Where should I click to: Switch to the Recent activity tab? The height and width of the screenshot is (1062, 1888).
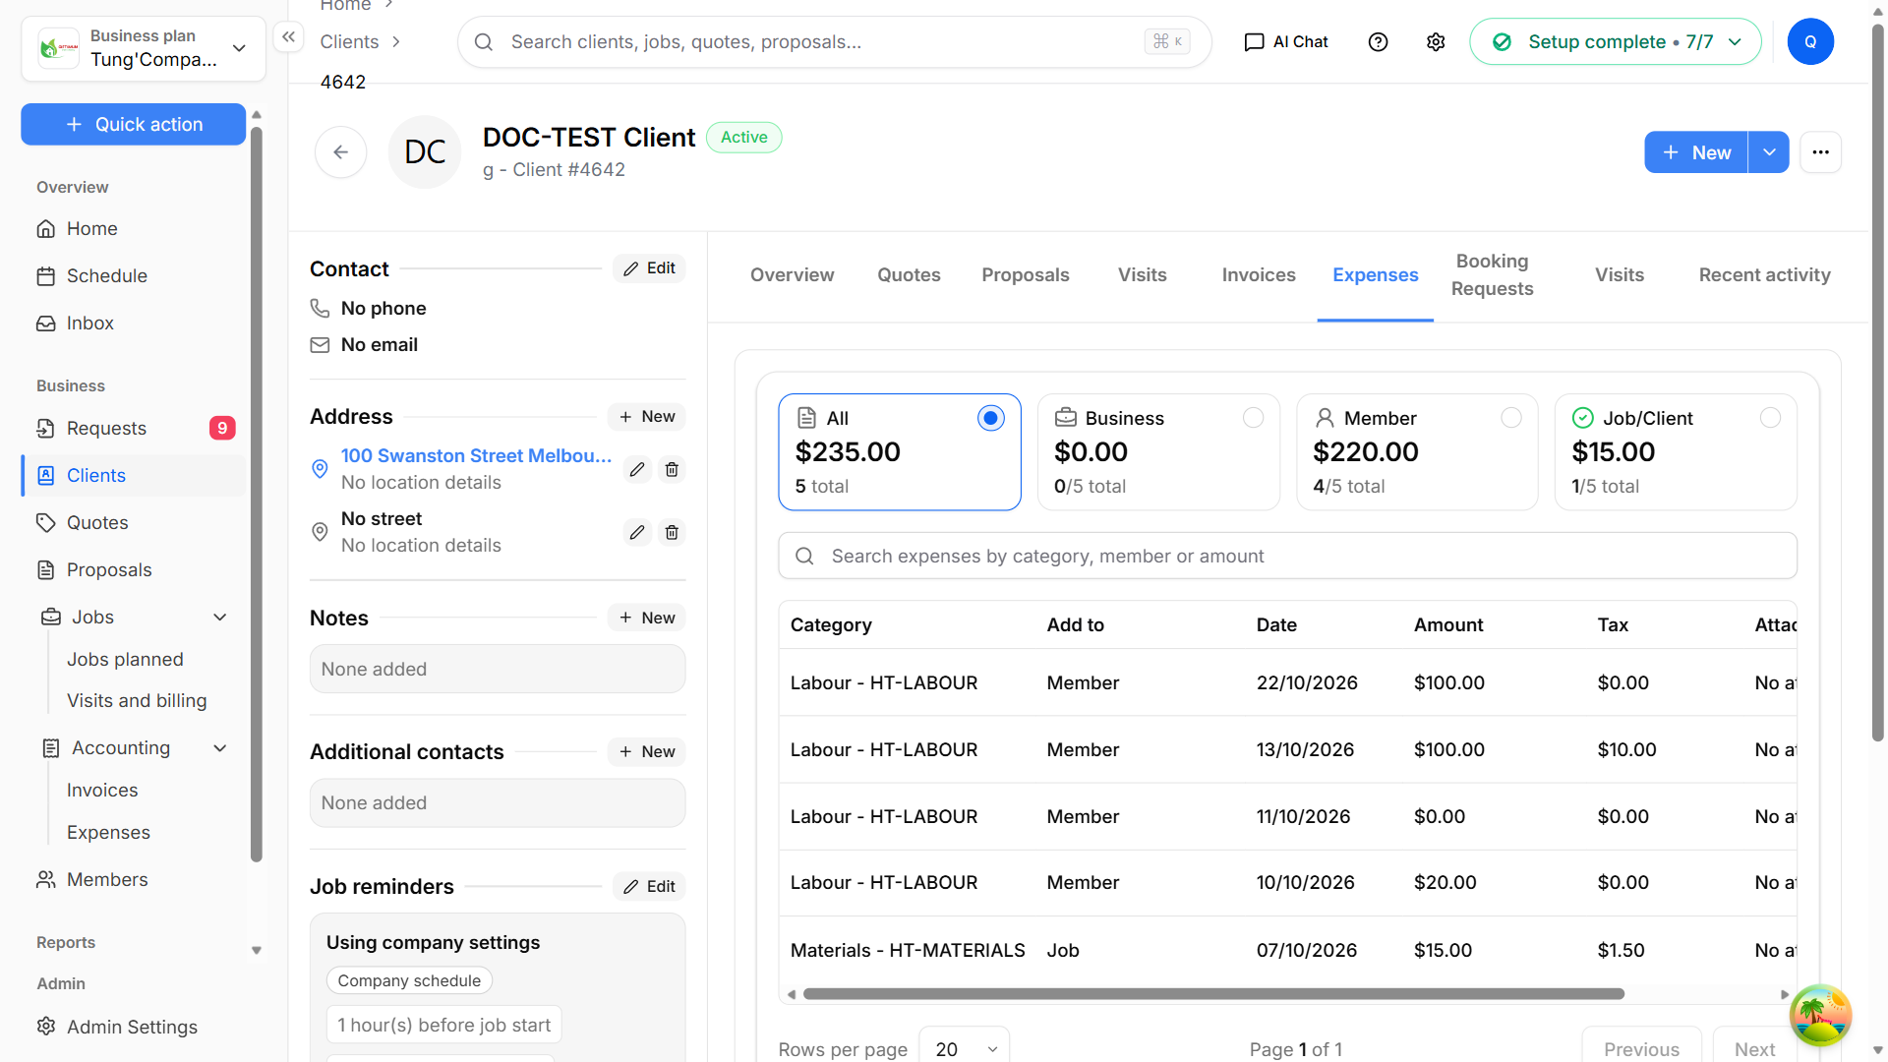tap(1764, 275)
